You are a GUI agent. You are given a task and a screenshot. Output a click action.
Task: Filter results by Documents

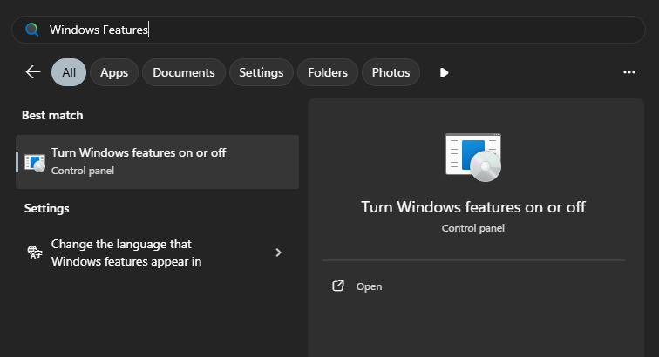tap(184, 72)
